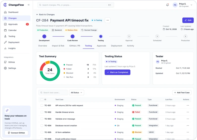Click the PS avatar in top bar
Viewport: 197px width, 140px height.
click(175, 5)
